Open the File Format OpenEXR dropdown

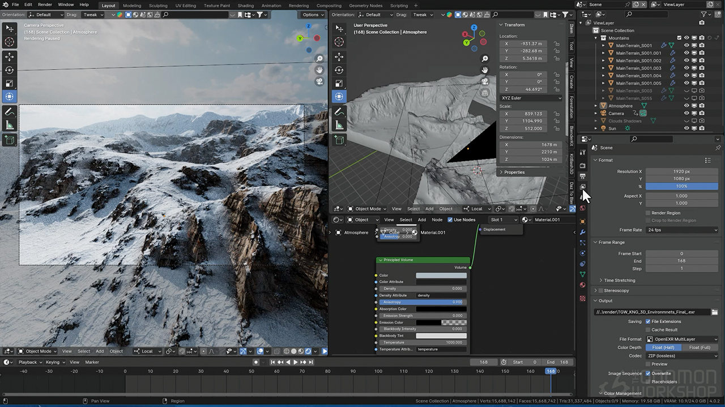[682, 339]
